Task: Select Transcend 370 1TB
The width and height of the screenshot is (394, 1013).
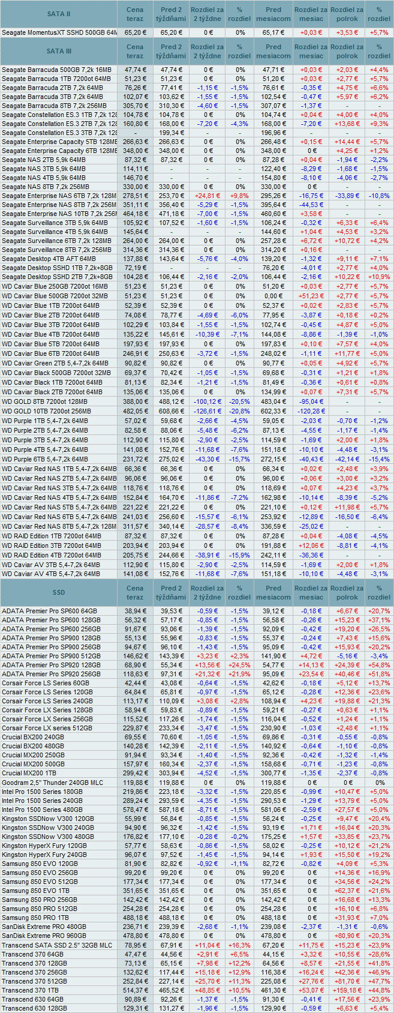Action: pos(30,990)
